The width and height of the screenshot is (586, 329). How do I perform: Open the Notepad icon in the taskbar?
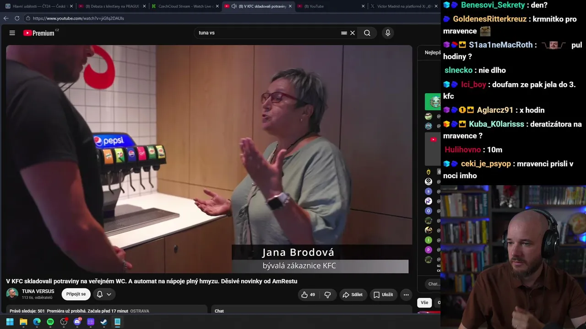click(x=118, y=322)
